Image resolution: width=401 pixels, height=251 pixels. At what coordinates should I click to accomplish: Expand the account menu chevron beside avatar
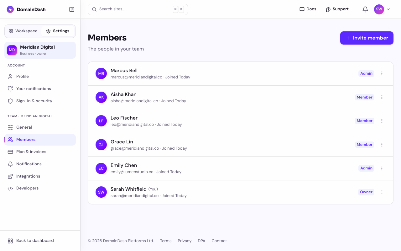[x=388, y=9]
